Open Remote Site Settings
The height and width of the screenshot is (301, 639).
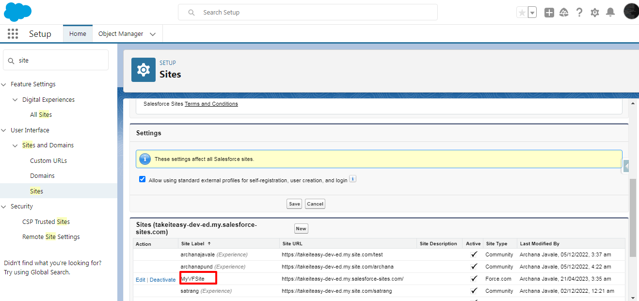coord(51,237)
